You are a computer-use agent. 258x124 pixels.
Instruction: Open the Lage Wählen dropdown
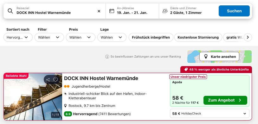pos(112,37)
